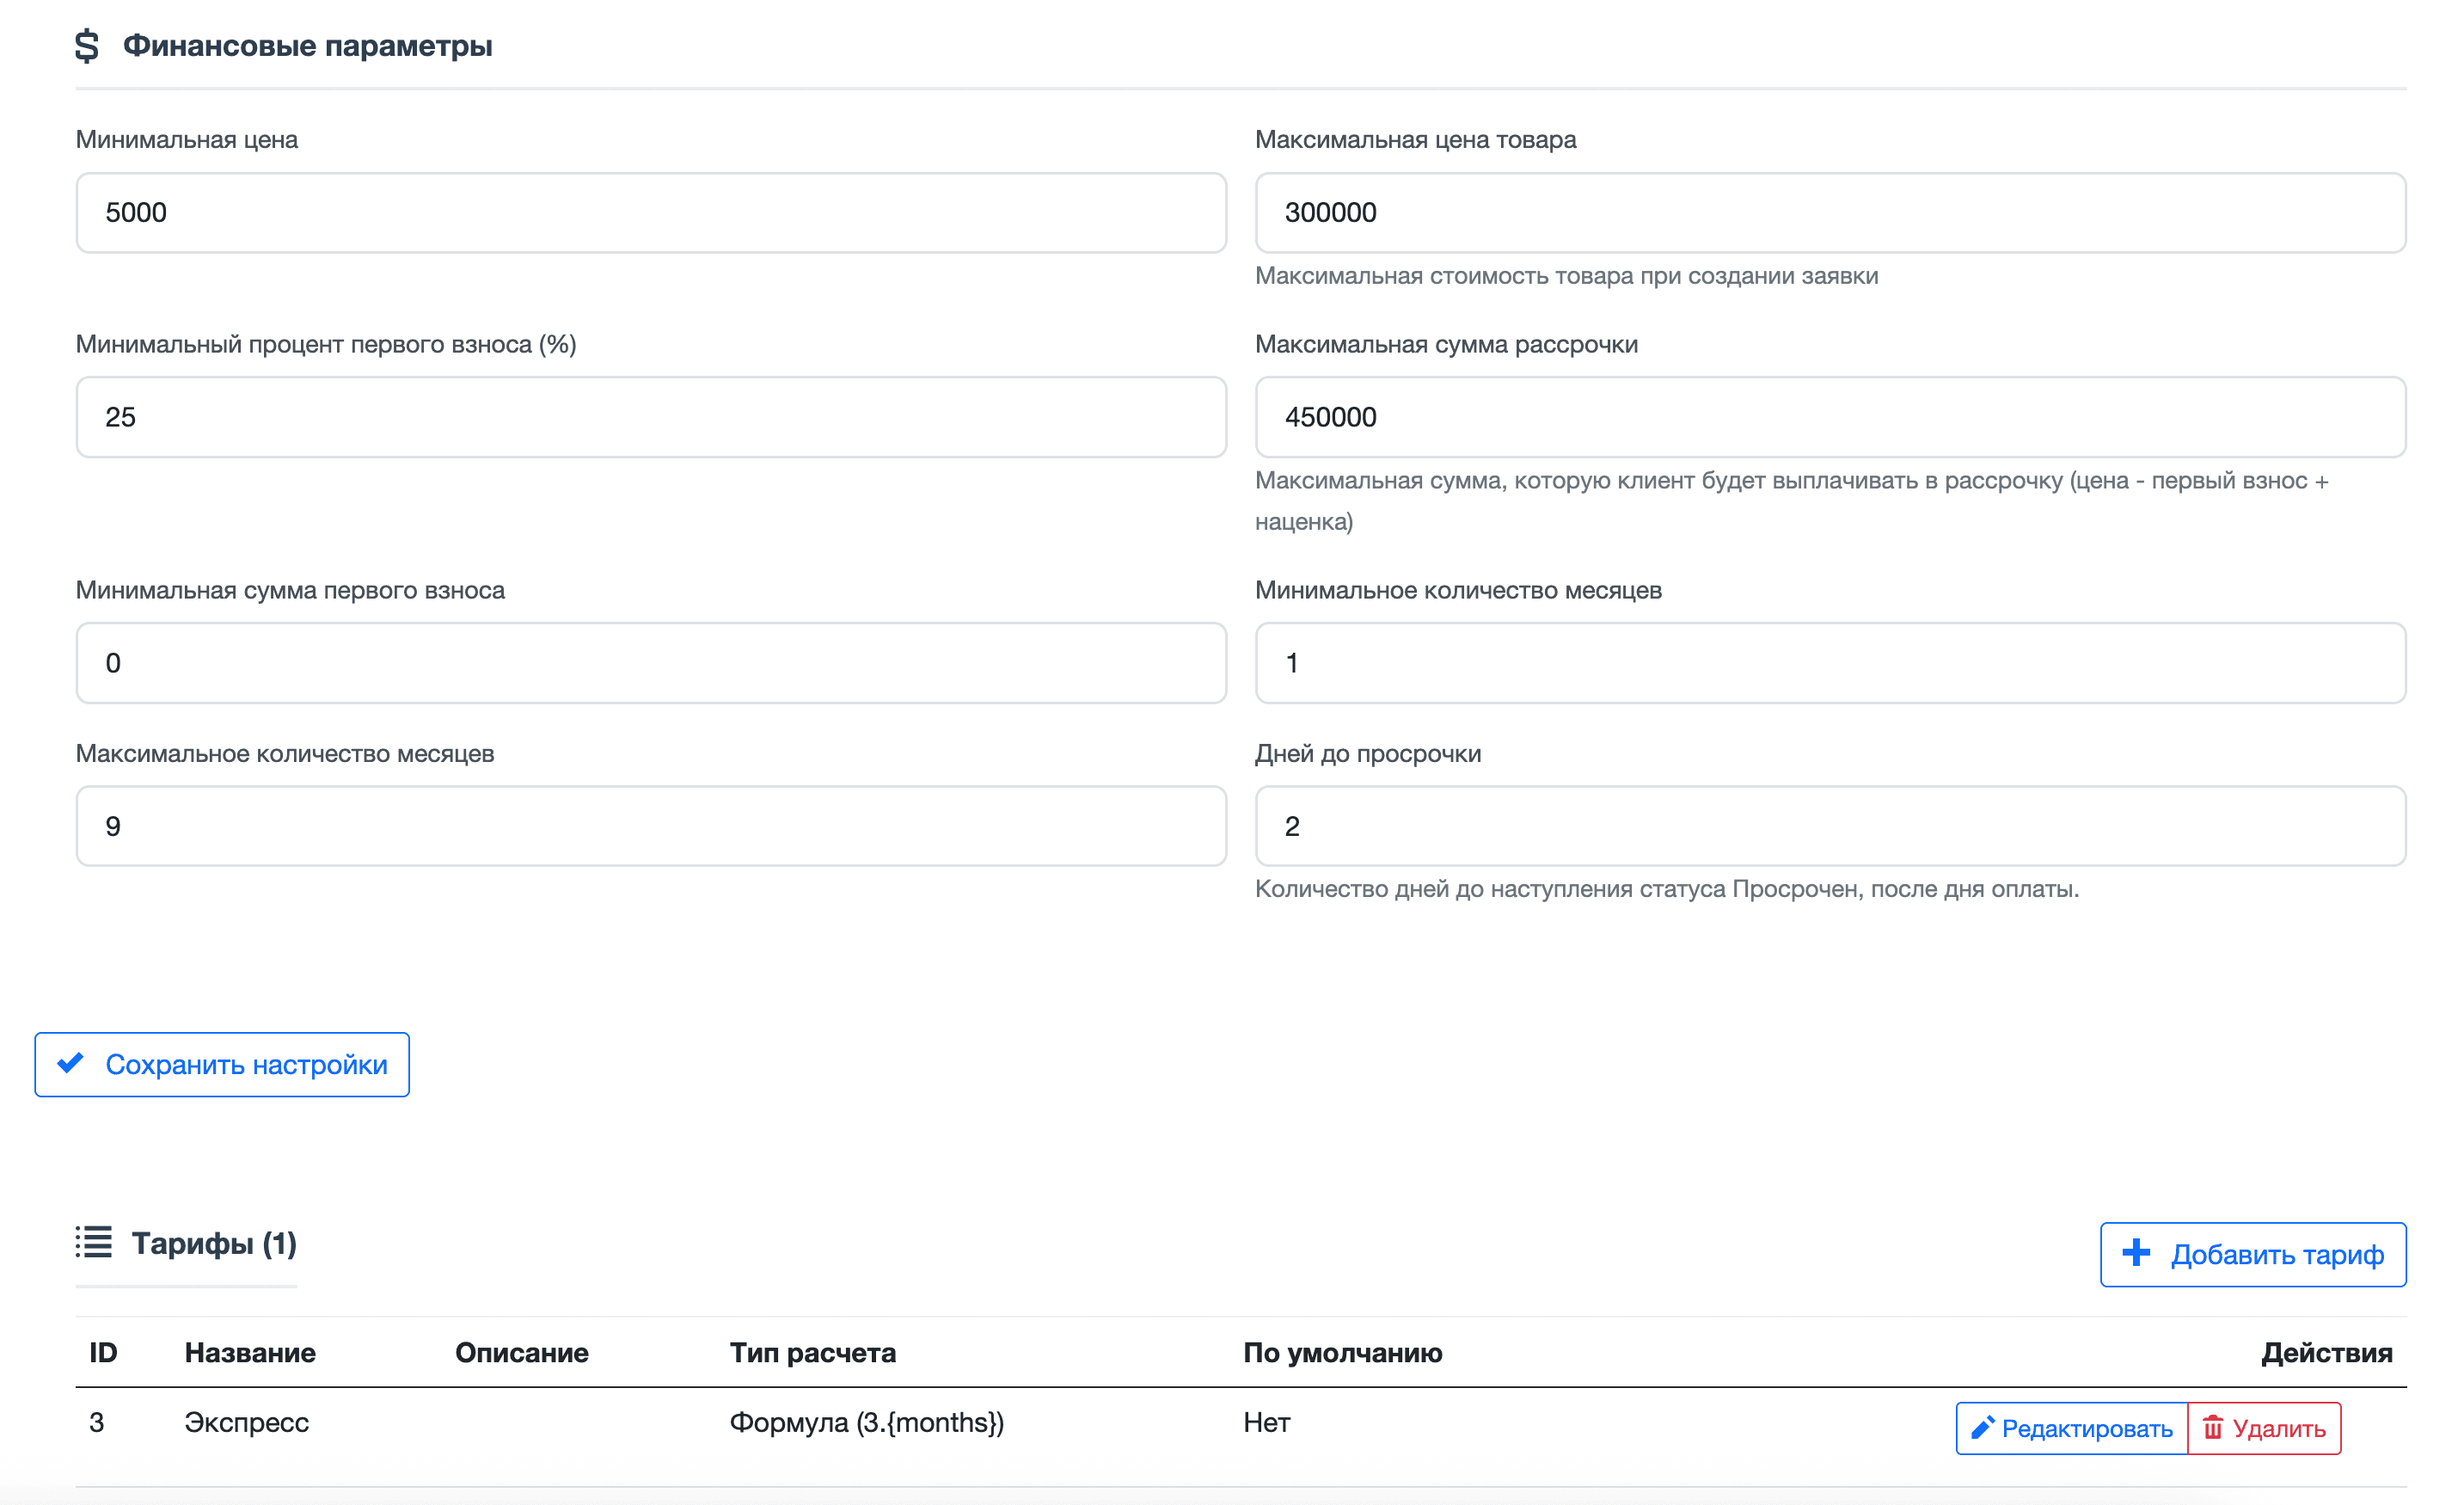Image resolution: width=2464 pixels, height=1505 pixels.
Task: Edit the Экспресс tariff via Редактировать
Action: pyautogui.click(x=2071, y=1428)
